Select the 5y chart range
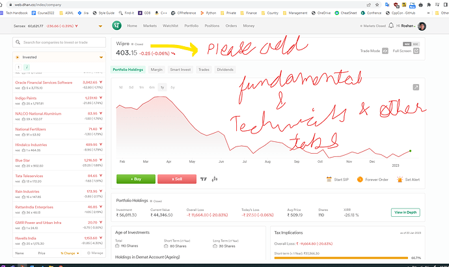The image size is (449, 267). click(x=172, y=87)
